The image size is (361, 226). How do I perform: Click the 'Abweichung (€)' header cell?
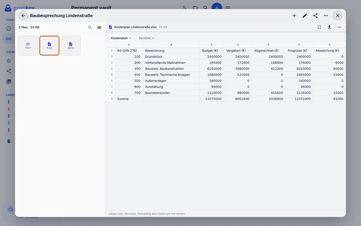330,51
